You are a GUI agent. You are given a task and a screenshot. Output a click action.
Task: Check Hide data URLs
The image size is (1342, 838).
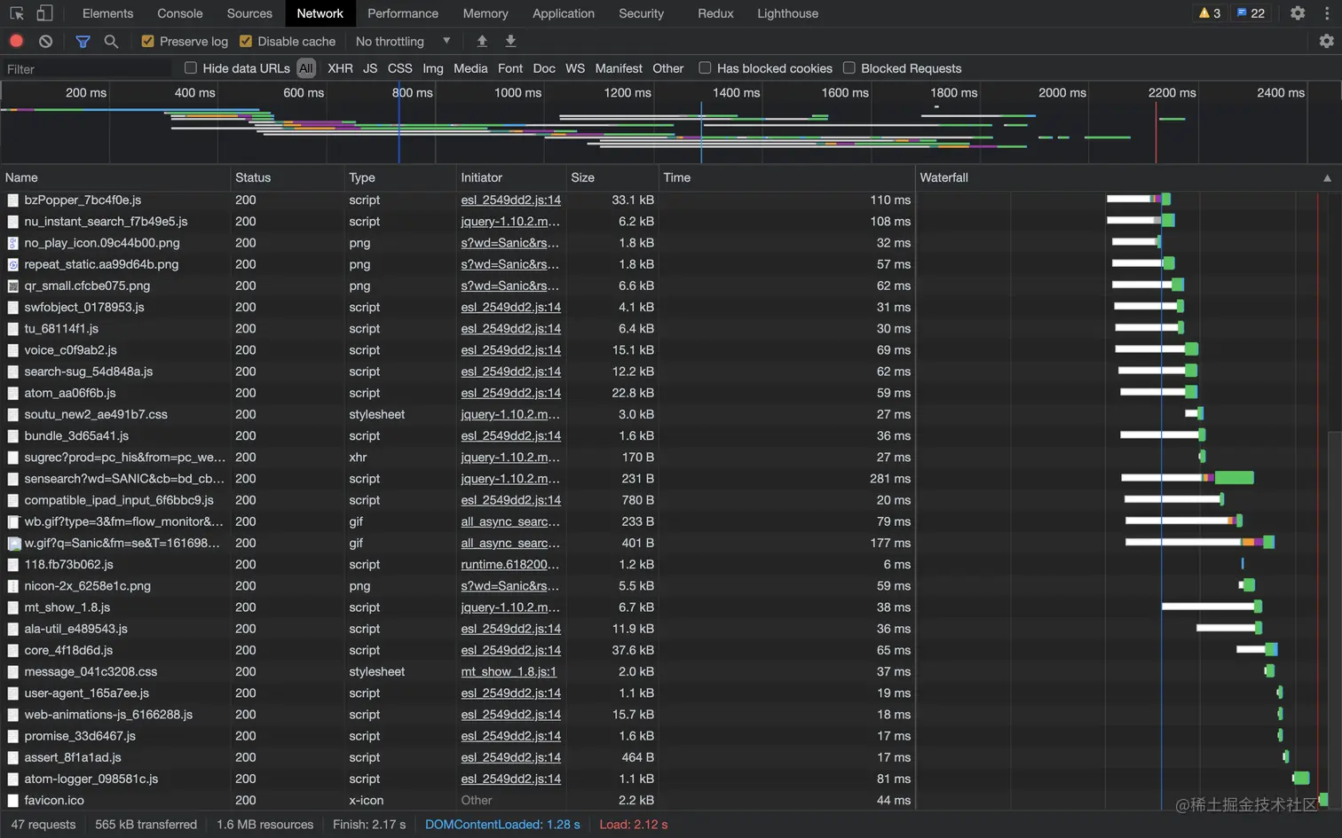[x=190, y=67]
